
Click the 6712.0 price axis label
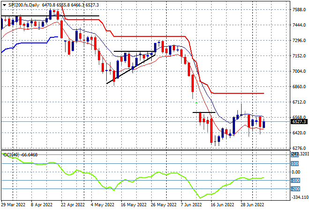click(x=299, y=102)
